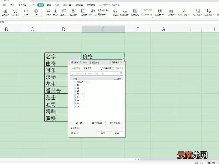219x164 pixels.
Task: Sort descending with 降序 in filter panel
Action: click(84, 62)
